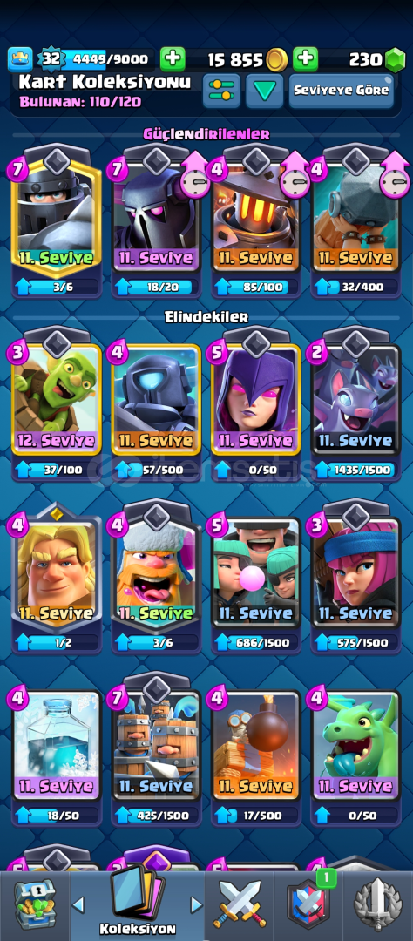Toggle the filter sliders button
The width and height of the screenshot is (413, 941).
click(x=221, y=91)
